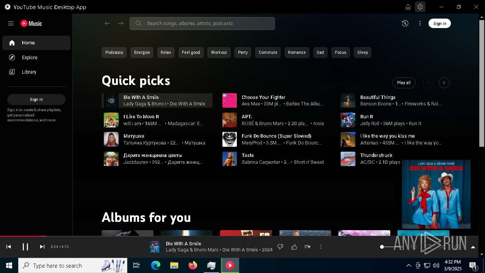Click the sidebar Sign in button
485x273 pixels.
tap(36, 99)
